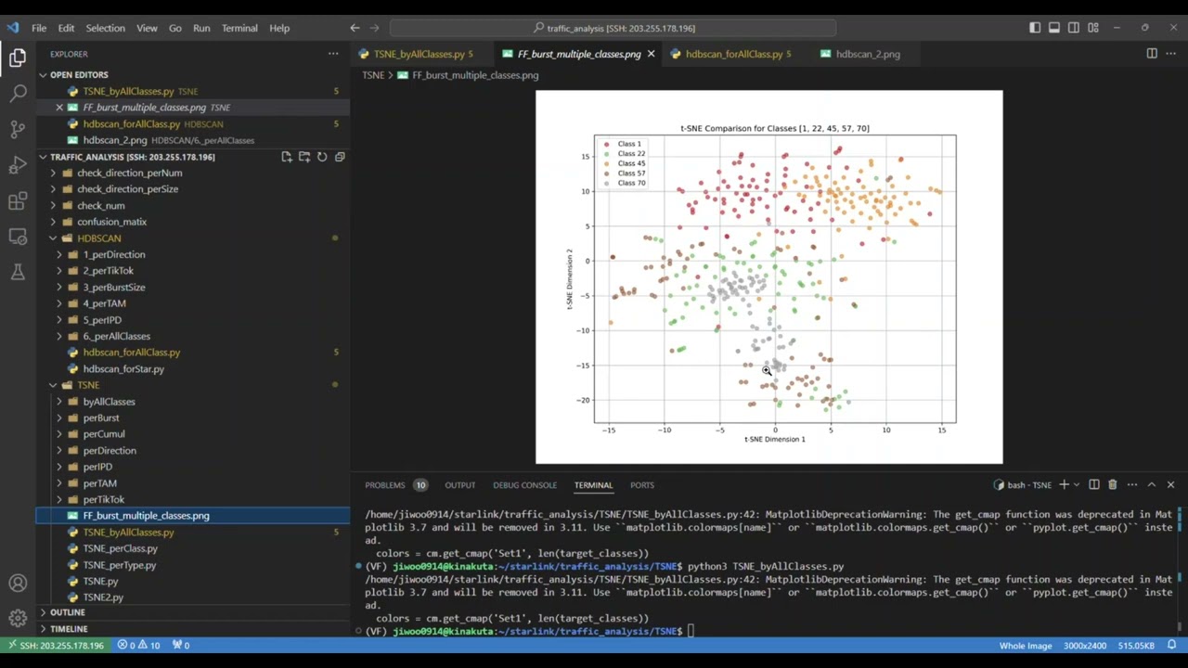Click the New File icon in explorer
Image resolution: width=1188 pixels, height=668 pixels.
pyautogui.click(x=287, y=157)
